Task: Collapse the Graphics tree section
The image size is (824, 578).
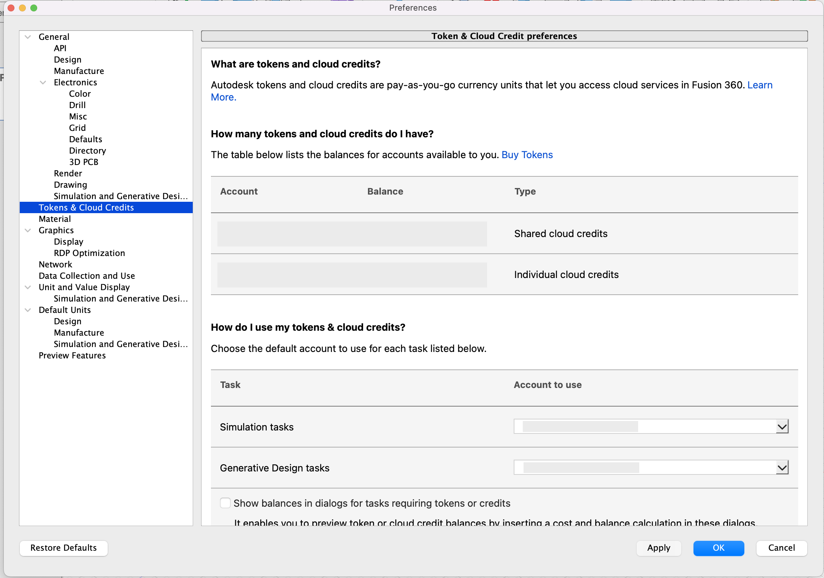Action: pos(28,230)
